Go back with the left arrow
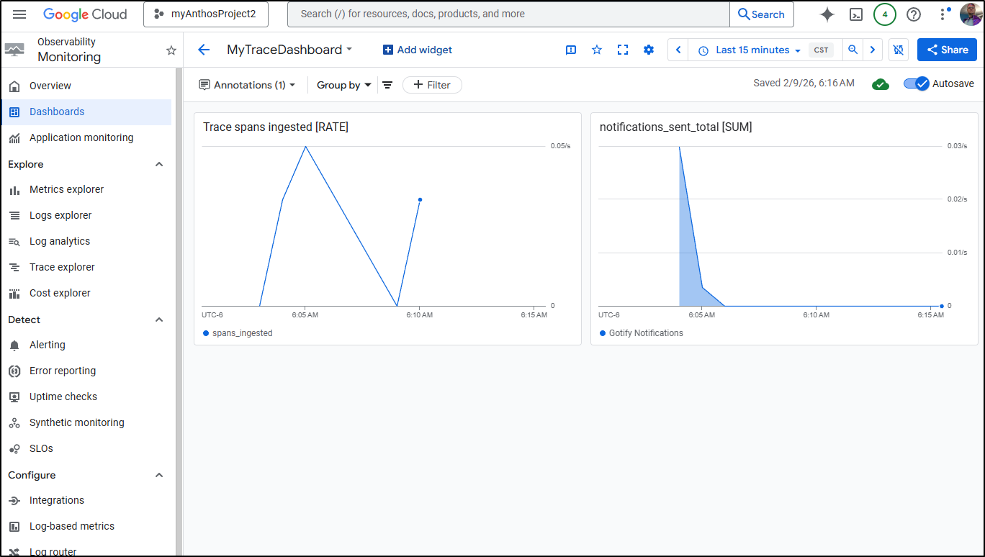This screenshot has height=557, width=985. (204, 50)
